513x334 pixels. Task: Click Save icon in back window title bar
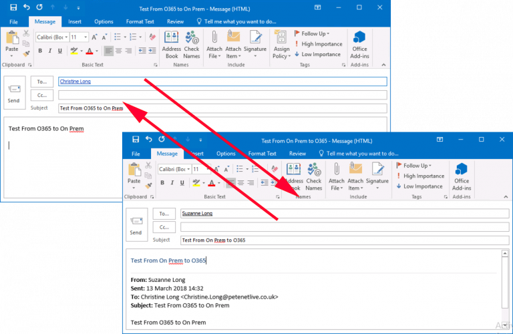13,7
